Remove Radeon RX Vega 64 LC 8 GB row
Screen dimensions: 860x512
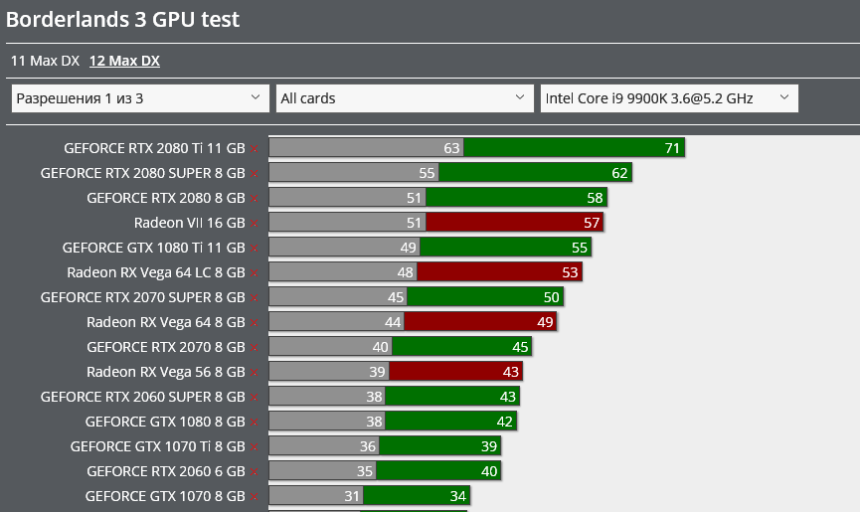coord(254,273)
